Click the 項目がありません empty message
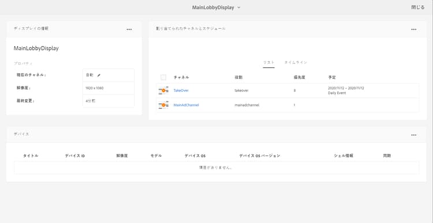The image size is (433, 223). tap(215, 168)
